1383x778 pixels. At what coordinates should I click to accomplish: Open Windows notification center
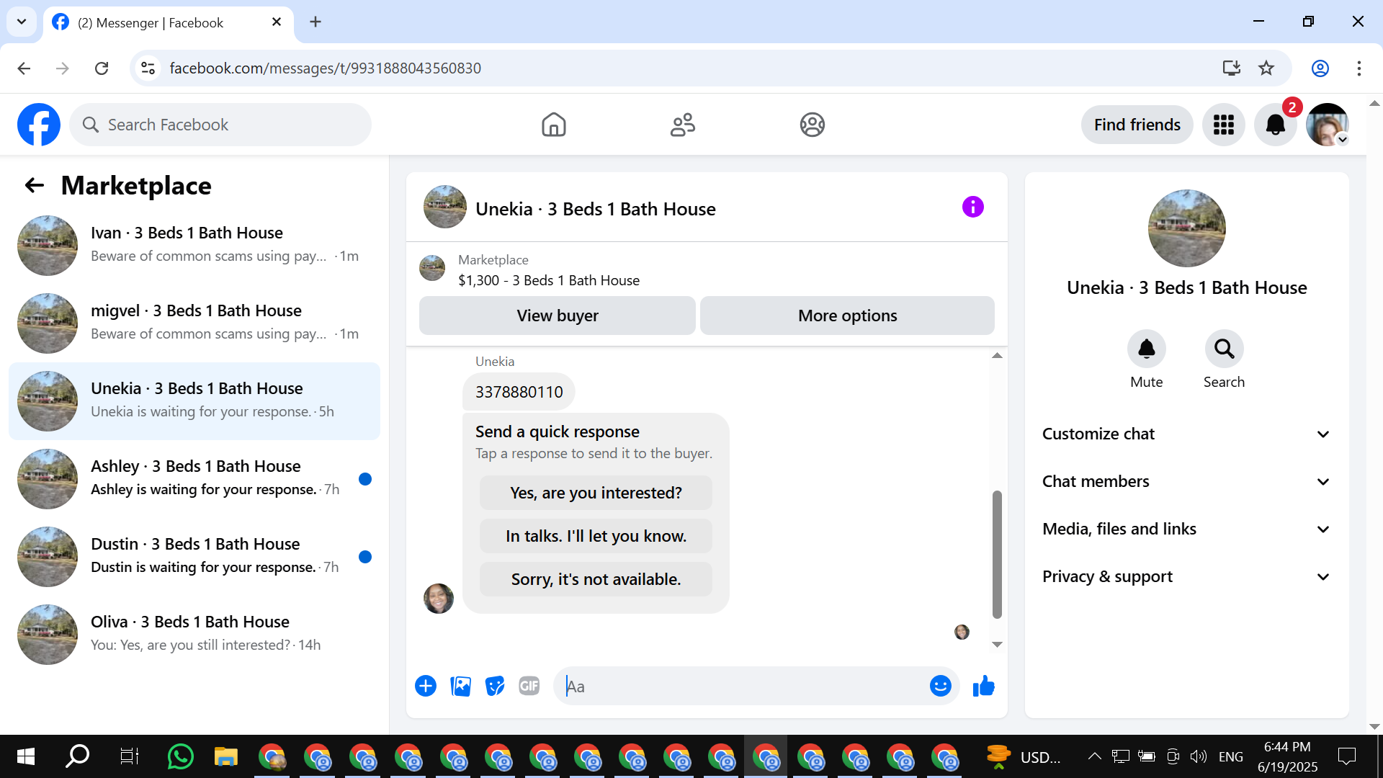pyautogui.click(x=1346, y=756)
